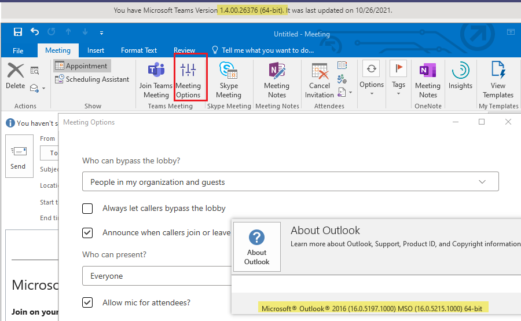Expand the Response Options dropdown arrow
The width and height of the screenshot is (521, 321).
pyautogui.click(x=351, y=93)
